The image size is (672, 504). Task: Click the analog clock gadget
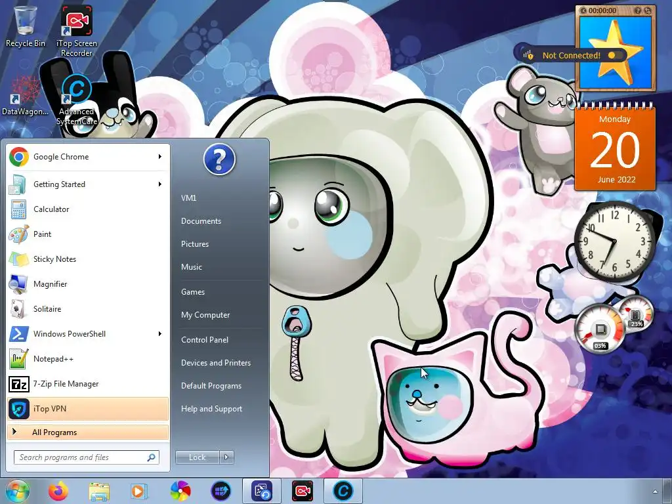pyautogui.click(x=614, y=243)
